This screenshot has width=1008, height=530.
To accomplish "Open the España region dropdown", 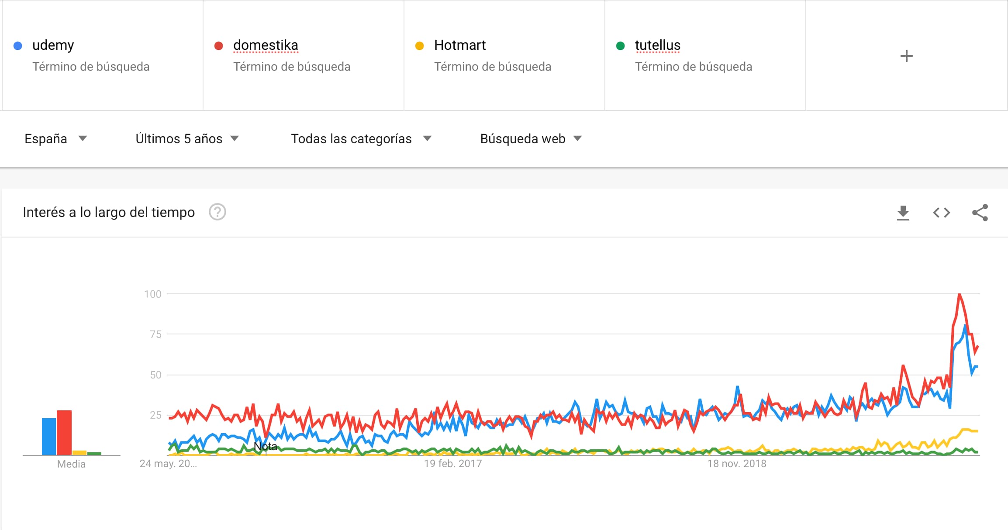I will click(x=56, y=139).
